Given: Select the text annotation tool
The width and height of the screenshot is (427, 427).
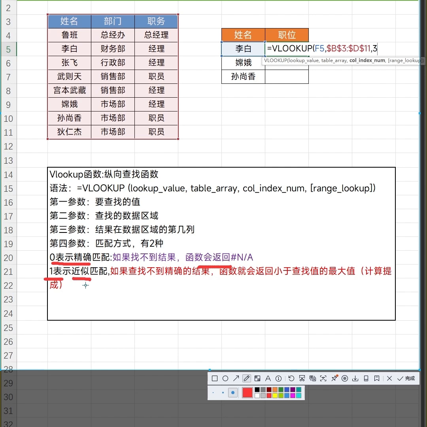Looking at the screenshot, I should [268, 378].
